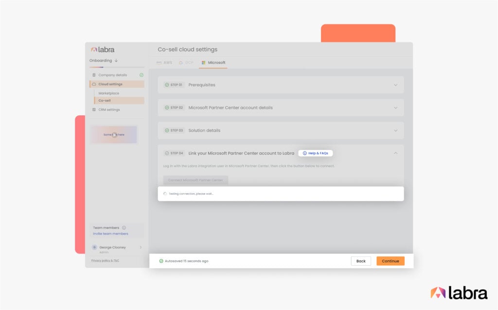Open the Marketplace sub-item

pyautogui.click(x=108, y=93)
